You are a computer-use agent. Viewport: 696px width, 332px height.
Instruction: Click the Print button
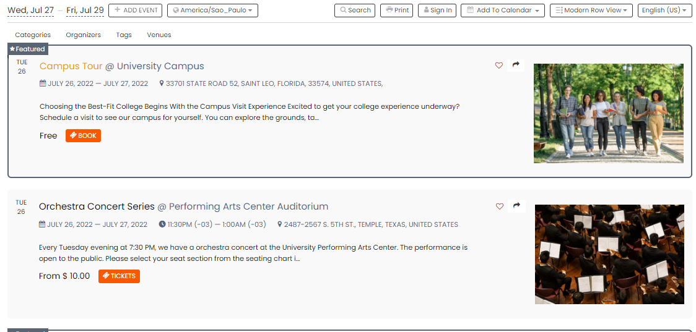397,10
